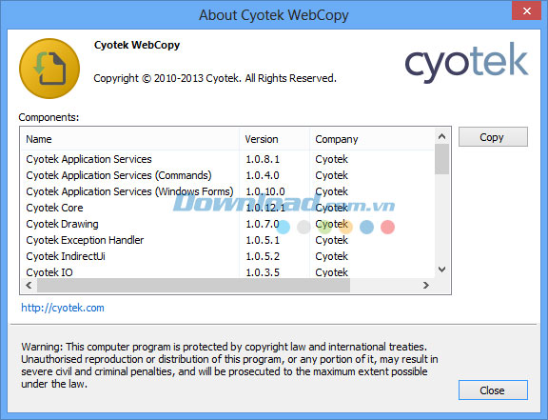This screenshot has height=420, width=548.
Task: Click the Cyotek WebCopy product title
Action: pos(137,45)
